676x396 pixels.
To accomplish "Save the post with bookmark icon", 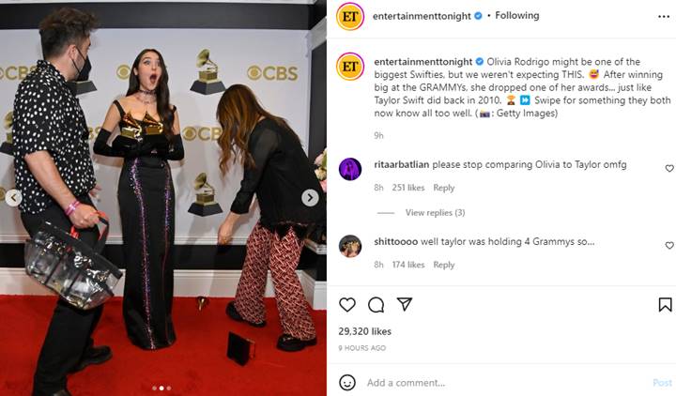I will 665,305.
